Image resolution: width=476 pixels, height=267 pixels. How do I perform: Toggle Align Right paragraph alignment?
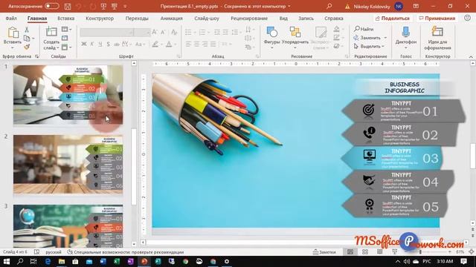click(205, 44)
